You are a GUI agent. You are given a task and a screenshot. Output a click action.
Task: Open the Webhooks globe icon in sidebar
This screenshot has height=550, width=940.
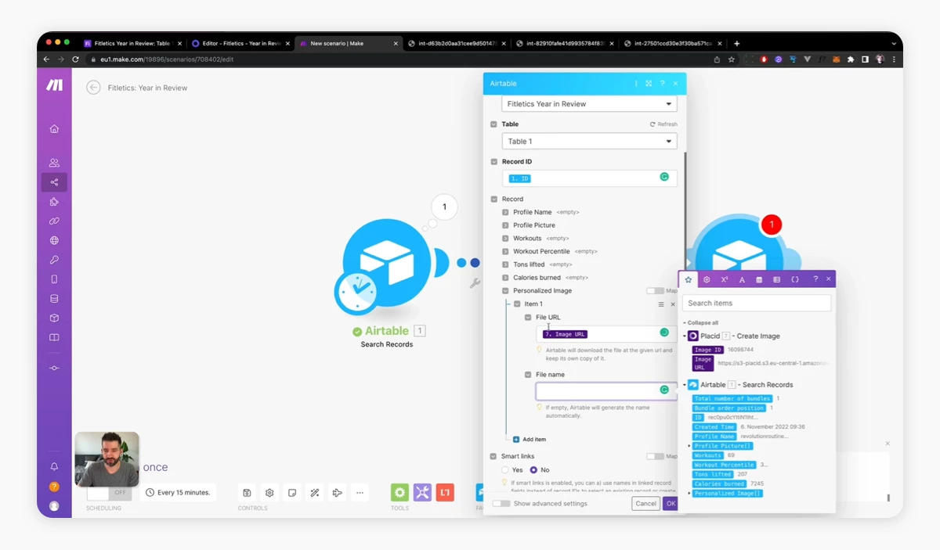tap(54, 240)
